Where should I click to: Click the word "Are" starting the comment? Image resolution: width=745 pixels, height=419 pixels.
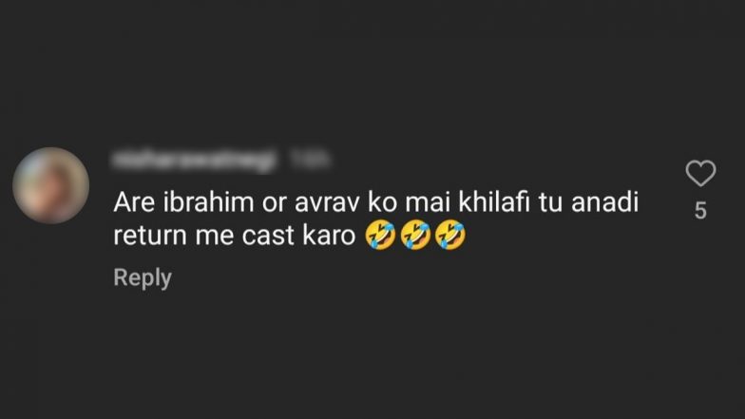point(134,203)
